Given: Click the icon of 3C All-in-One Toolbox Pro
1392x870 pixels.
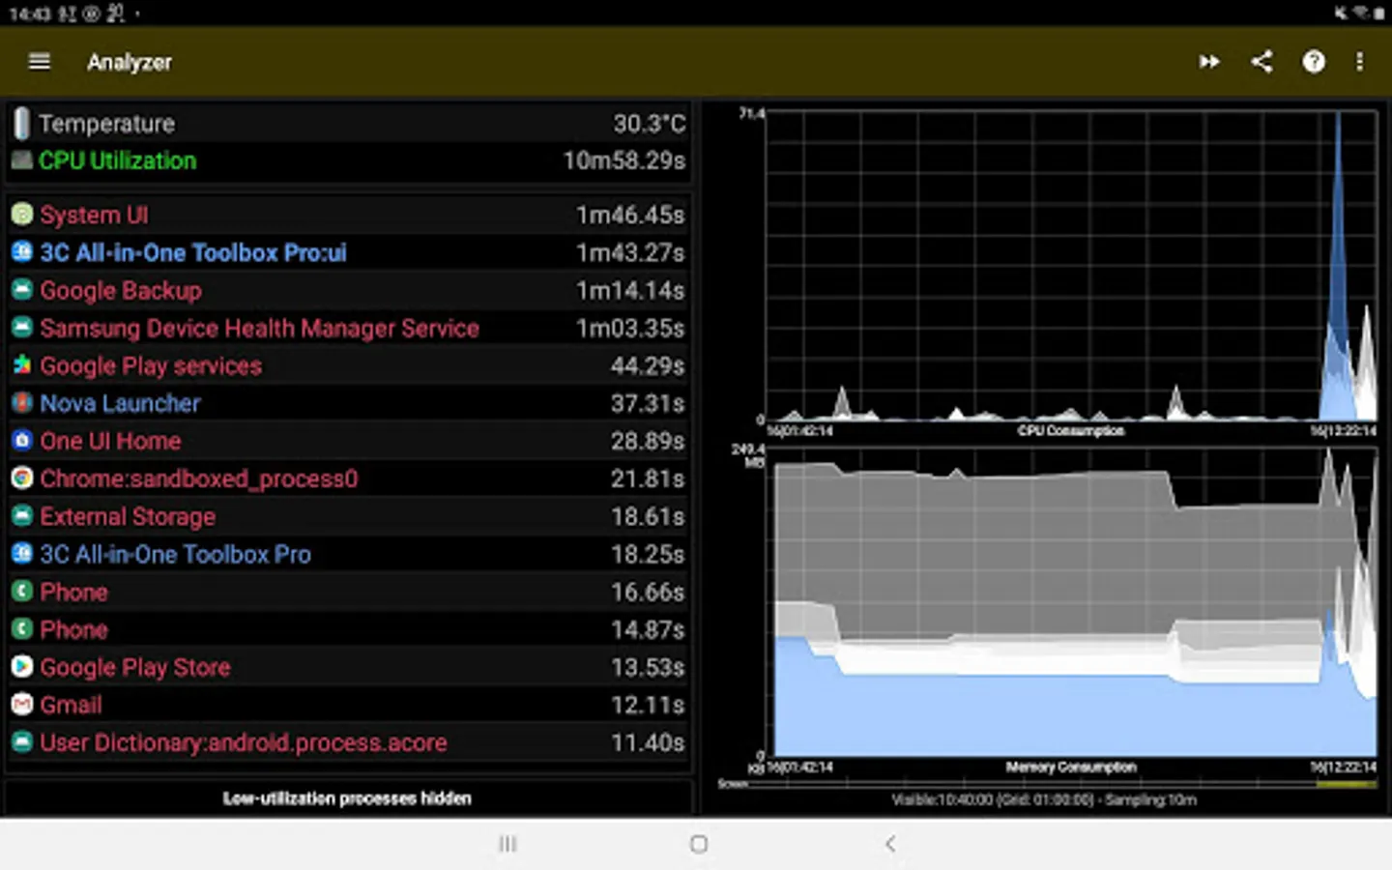Looking at the screenshot, I should (22, 554).
